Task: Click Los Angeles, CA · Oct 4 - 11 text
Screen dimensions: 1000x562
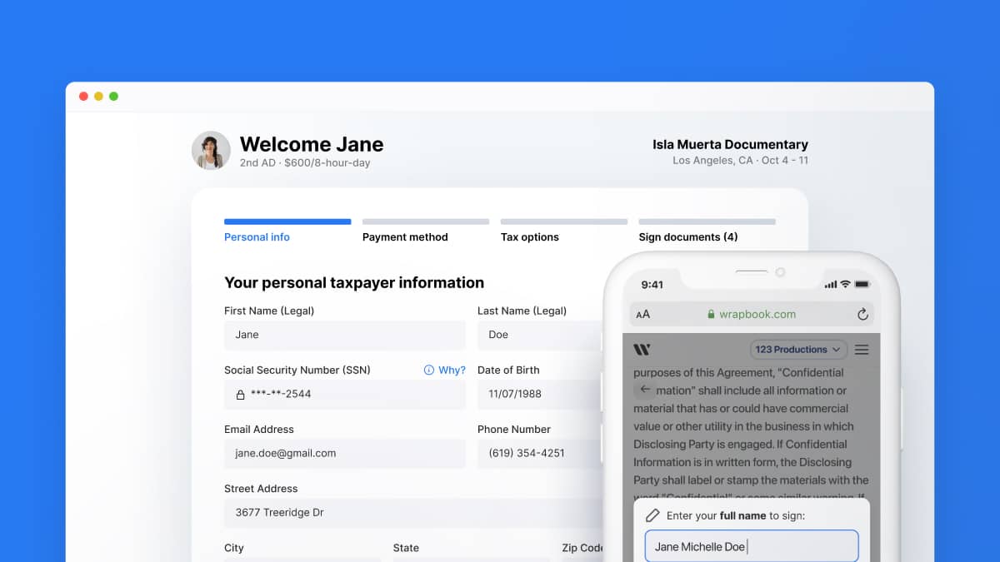Action: [740, 161]
